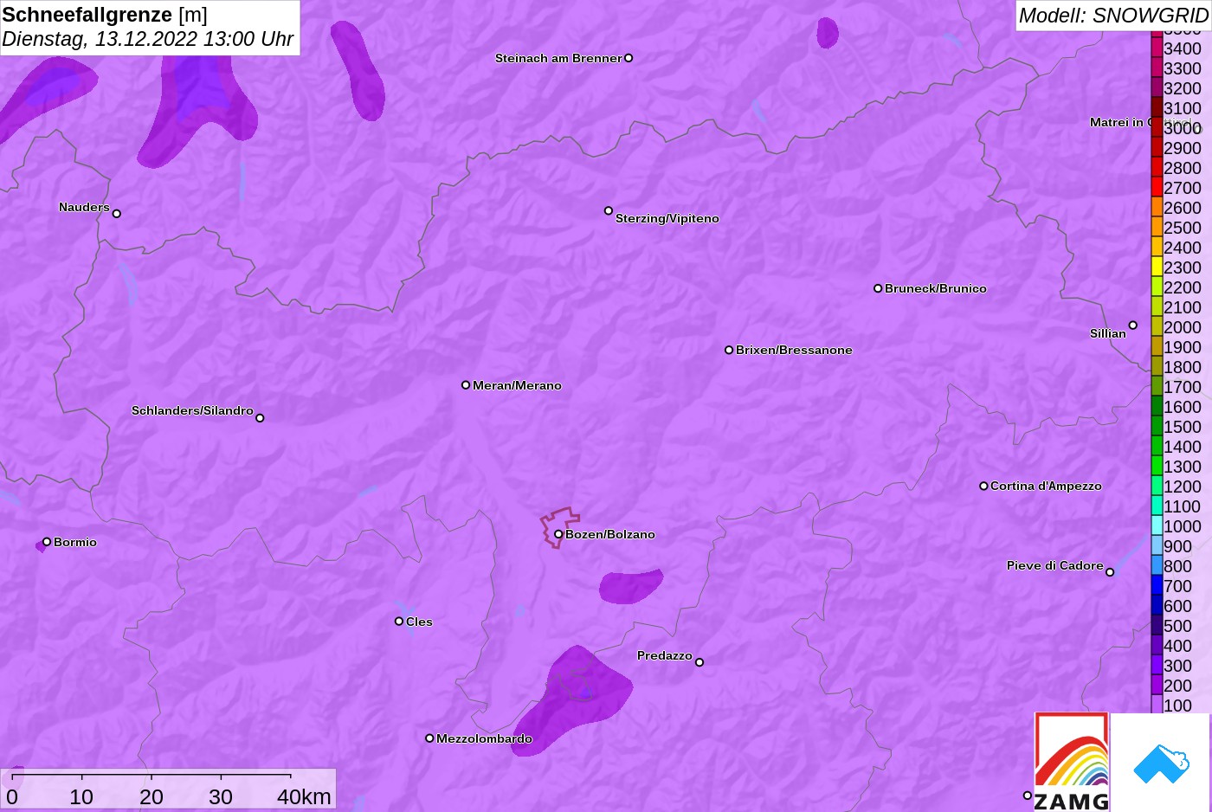Select the Schlanders/Silandro marker dot
This screenshot has width=1212, height=812.
pyautogui.click(x=260, y=418)
